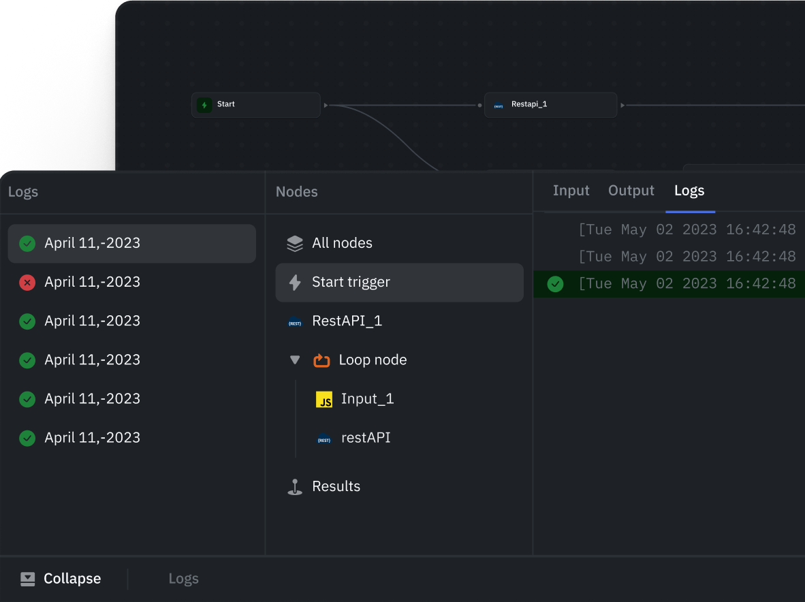Screen dimensions: 805x602
Task: Click the REST icon on Restapi_1 canvas node
Action: (x=499, y=106)
